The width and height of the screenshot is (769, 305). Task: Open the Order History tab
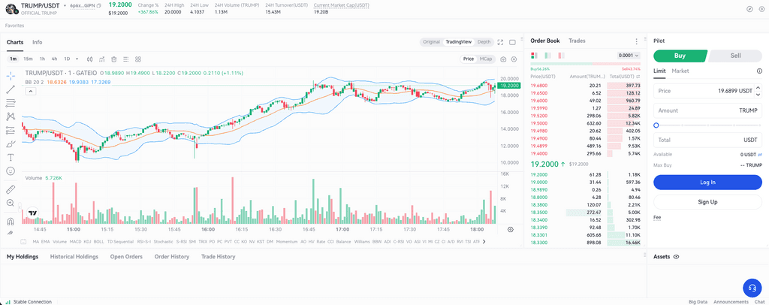[171, 257]
